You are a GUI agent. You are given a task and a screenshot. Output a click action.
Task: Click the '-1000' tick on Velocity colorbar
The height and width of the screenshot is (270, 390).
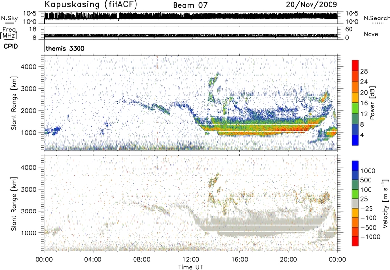(x=370, y=237)
